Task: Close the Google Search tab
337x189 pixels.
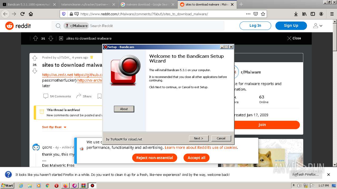Action: click(173, 4)
